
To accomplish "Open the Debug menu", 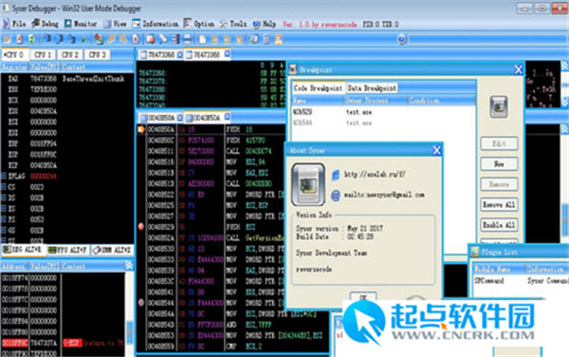I will point(45,24).
